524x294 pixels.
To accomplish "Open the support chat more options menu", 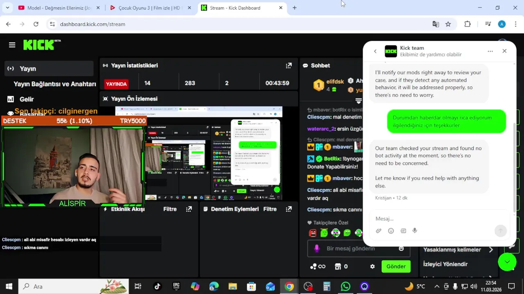I will click(490, 51).
